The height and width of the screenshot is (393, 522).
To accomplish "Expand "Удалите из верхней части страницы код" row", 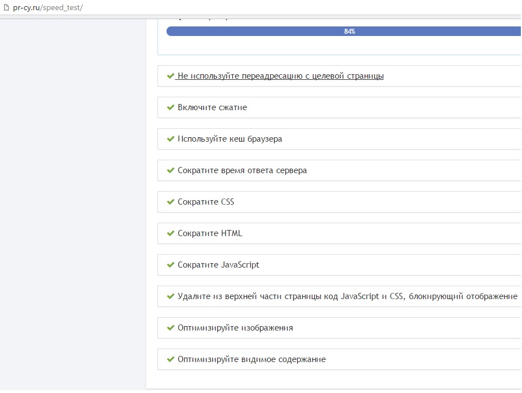I will pyautogui.click(x=339, y=296).
